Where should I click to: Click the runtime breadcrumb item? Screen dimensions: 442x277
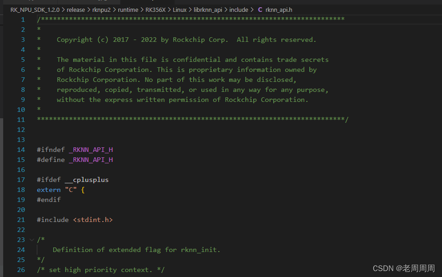click(128, 10)
